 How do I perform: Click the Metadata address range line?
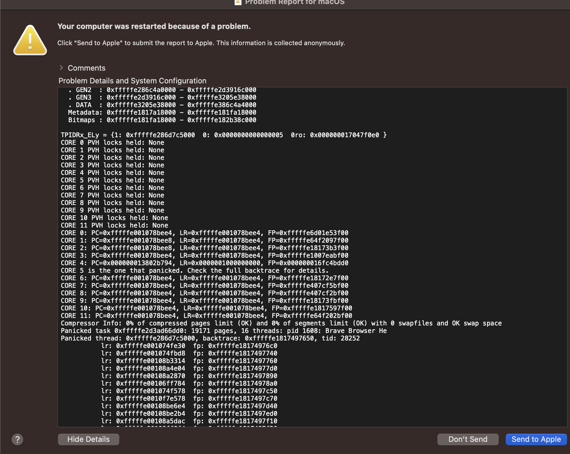click(x=162, y=112)
